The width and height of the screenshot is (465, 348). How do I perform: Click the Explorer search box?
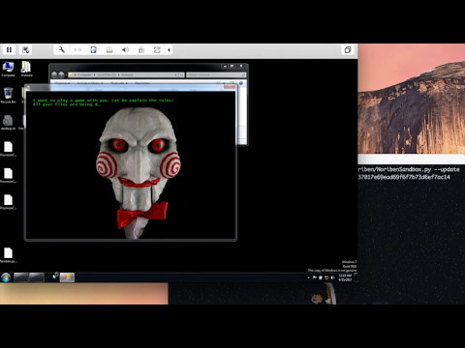[216, 74]
